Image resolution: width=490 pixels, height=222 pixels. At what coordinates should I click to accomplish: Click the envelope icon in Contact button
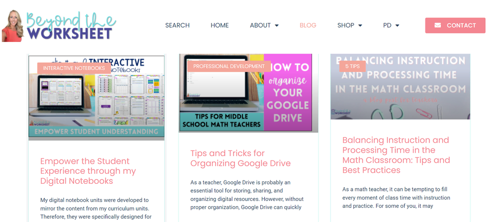[x=437, y=25]
